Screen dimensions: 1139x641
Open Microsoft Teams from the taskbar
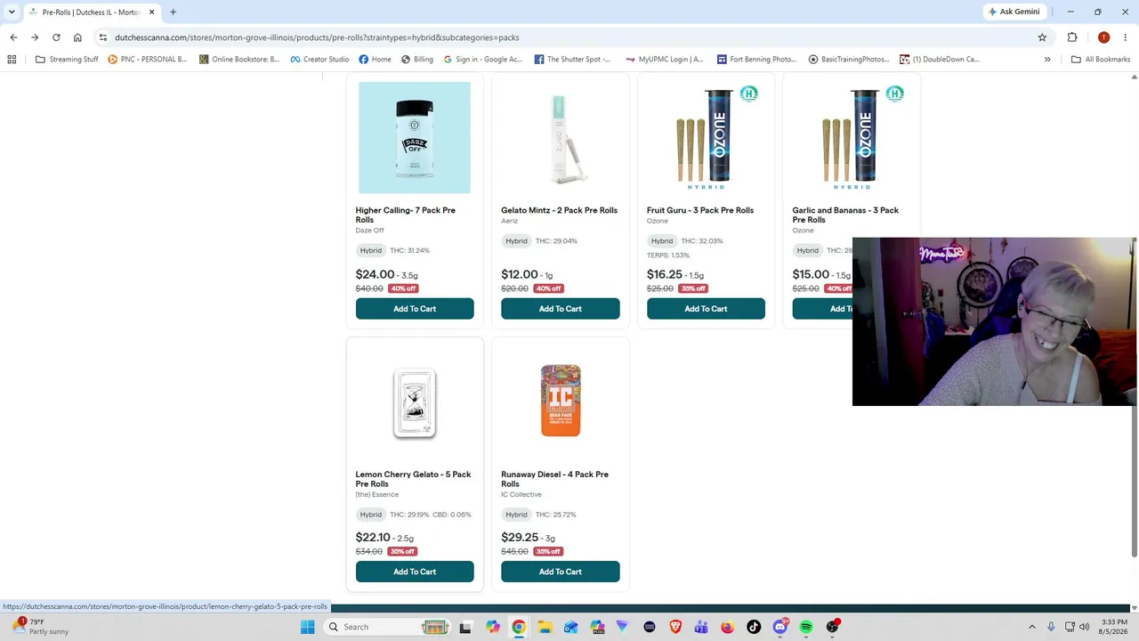point(701,627)
